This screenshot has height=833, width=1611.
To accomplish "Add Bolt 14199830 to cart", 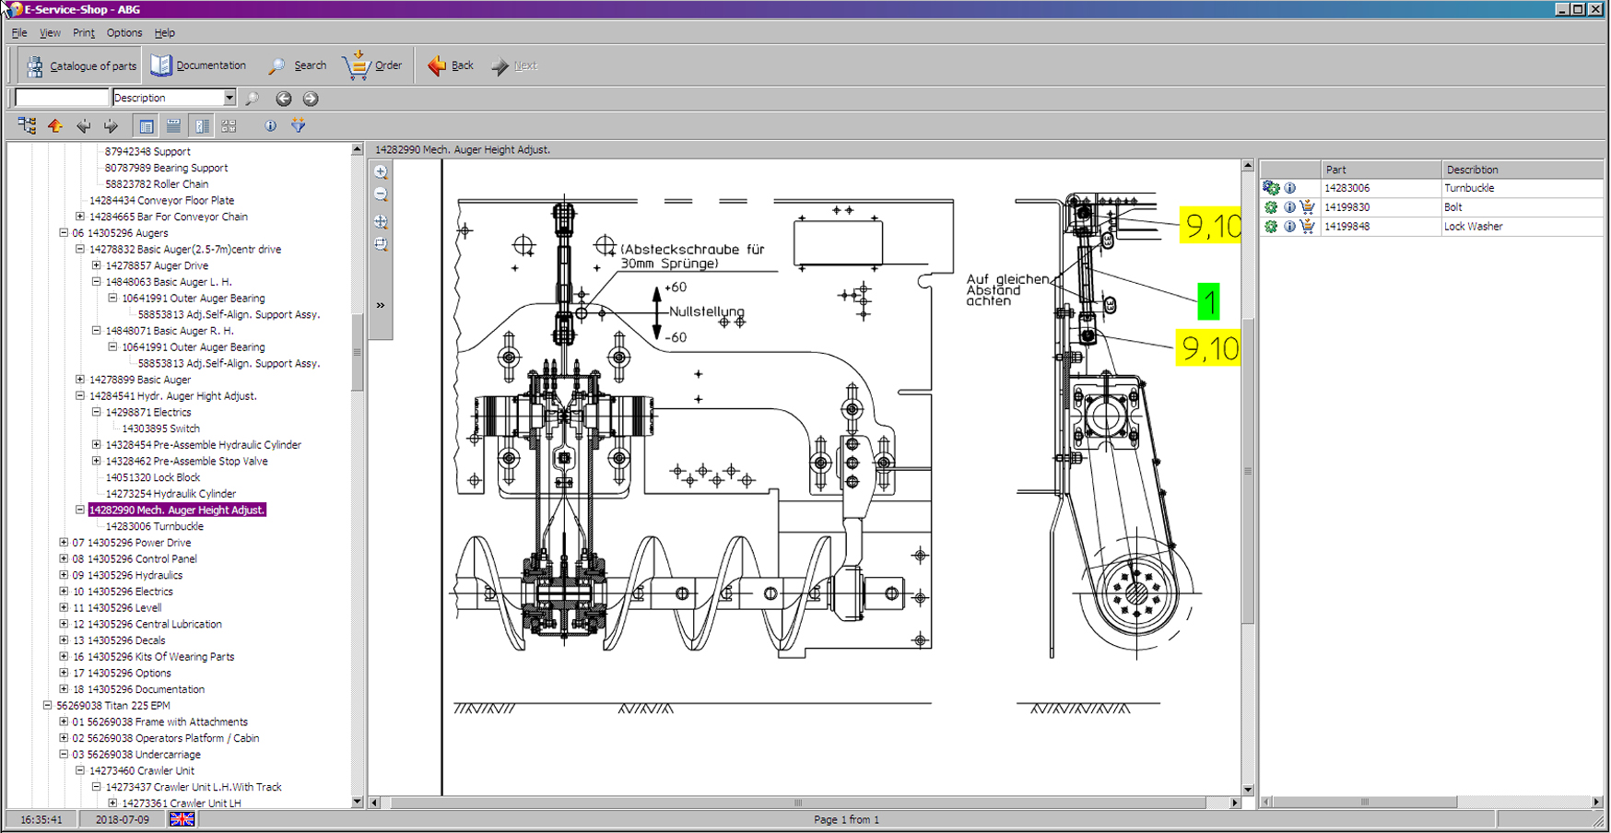I will pos(1307,207).
